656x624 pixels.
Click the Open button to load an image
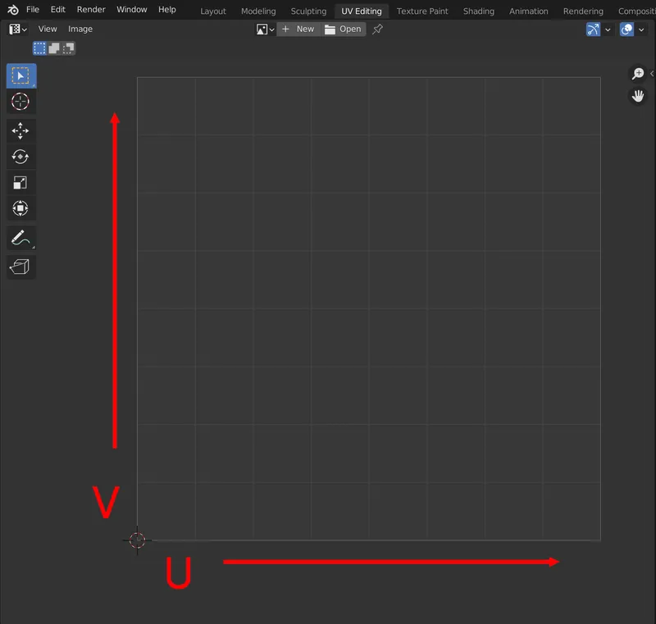click(x=344, y=29)
